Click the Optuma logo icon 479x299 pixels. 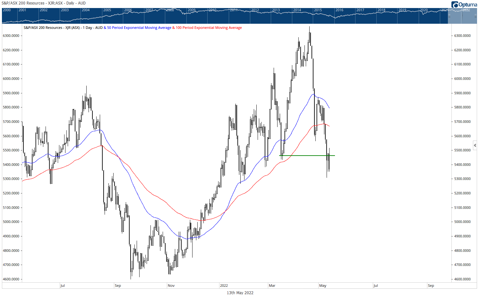455,4
